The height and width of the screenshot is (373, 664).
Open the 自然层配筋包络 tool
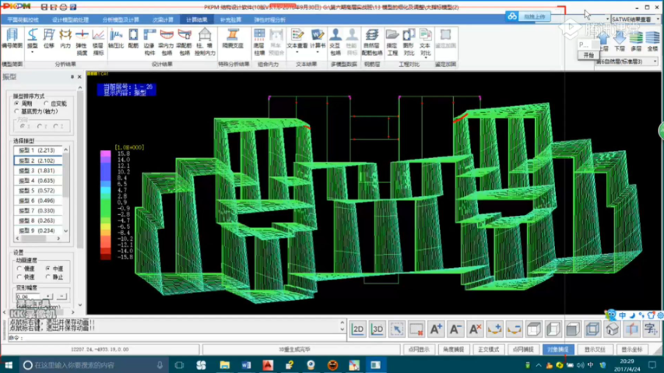(372, 42)
